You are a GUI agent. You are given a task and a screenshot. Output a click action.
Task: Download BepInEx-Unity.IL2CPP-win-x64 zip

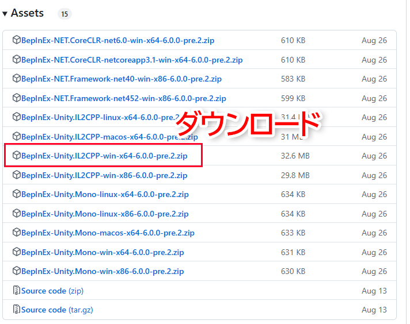[x=104, y=156]
